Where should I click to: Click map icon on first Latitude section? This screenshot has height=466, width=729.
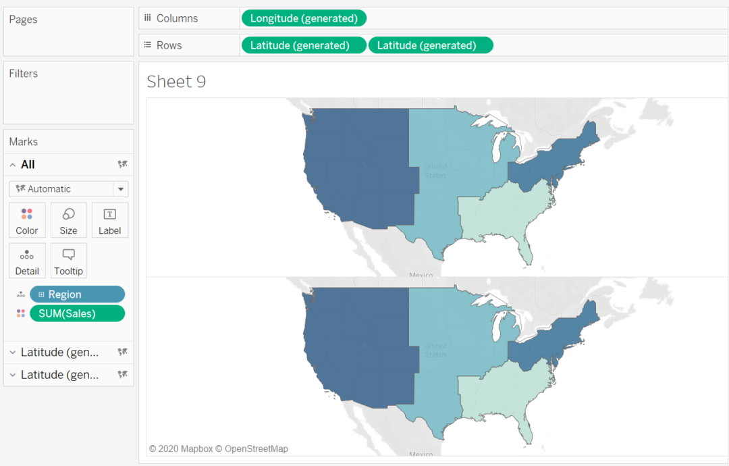pyautogui.click(x=123, y=352)
